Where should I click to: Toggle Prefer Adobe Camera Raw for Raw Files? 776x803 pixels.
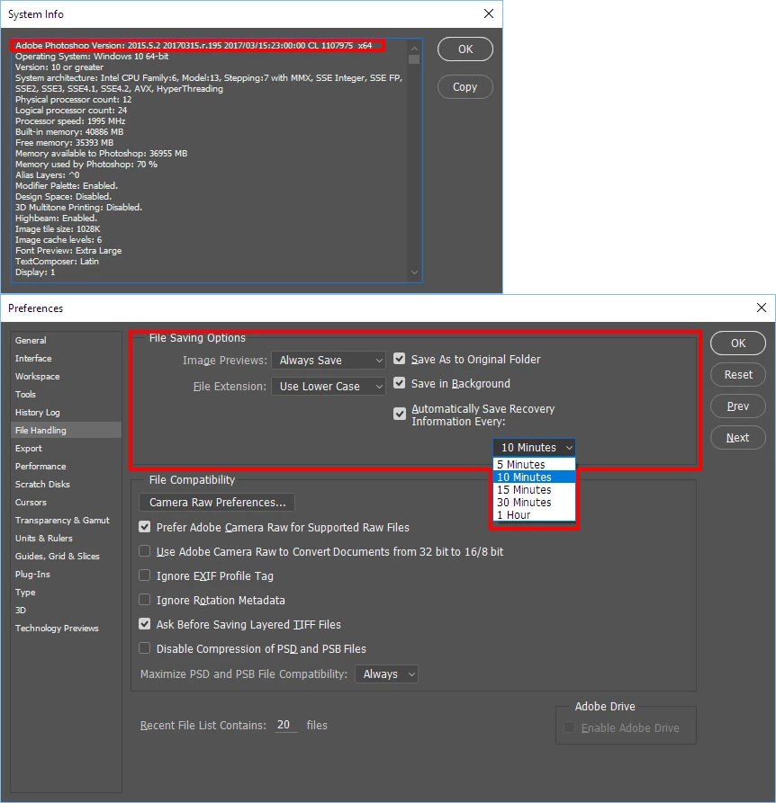145,526
